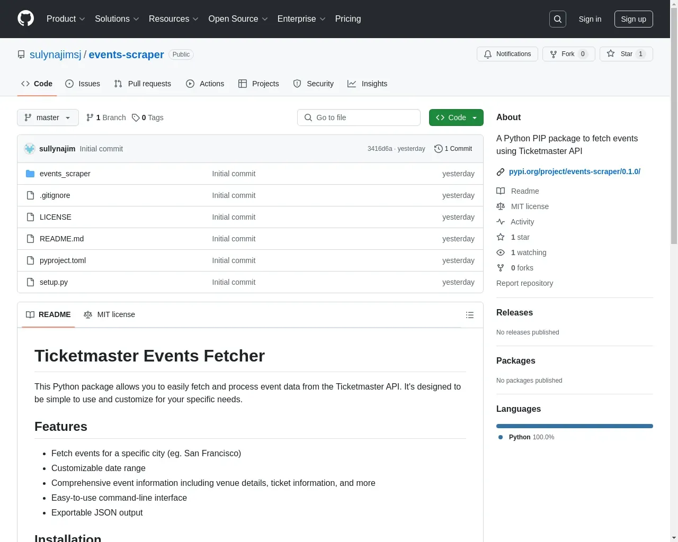
Task: Click the scale icon next to MIT license
Action: point(501,206)
